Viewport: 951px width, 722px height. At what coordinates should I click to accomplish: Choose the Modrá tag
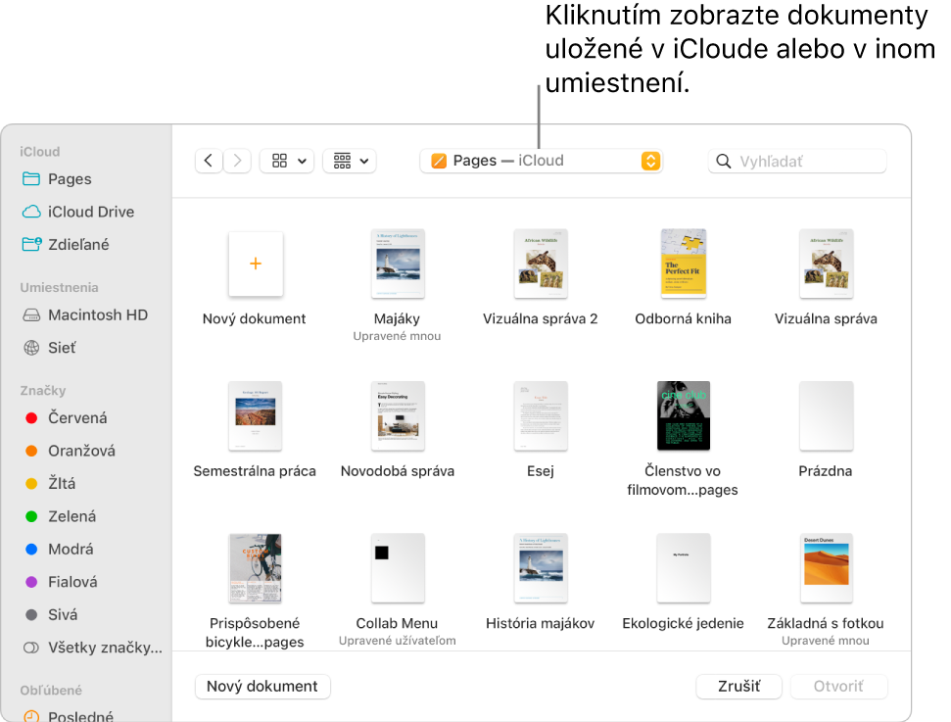click(x=60, y=549)
